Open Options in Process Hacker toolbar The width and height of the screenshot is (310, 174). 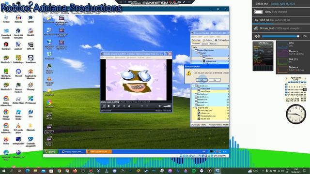[x=207, y=40]
